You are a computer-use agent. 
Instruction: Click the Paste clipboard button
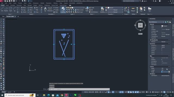click(141, 9)
